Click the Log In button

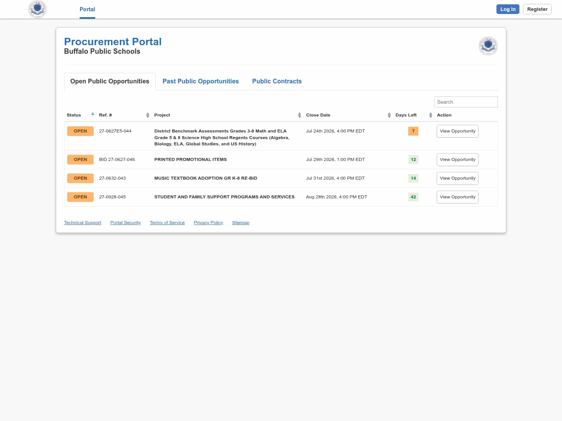tap(508, 9)
